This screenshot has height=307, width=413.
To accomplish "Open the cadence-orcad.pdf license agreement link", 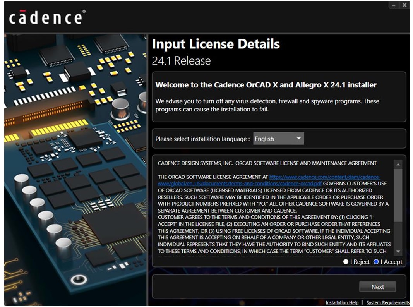I will pyautogui.click(x=269, y=180).
